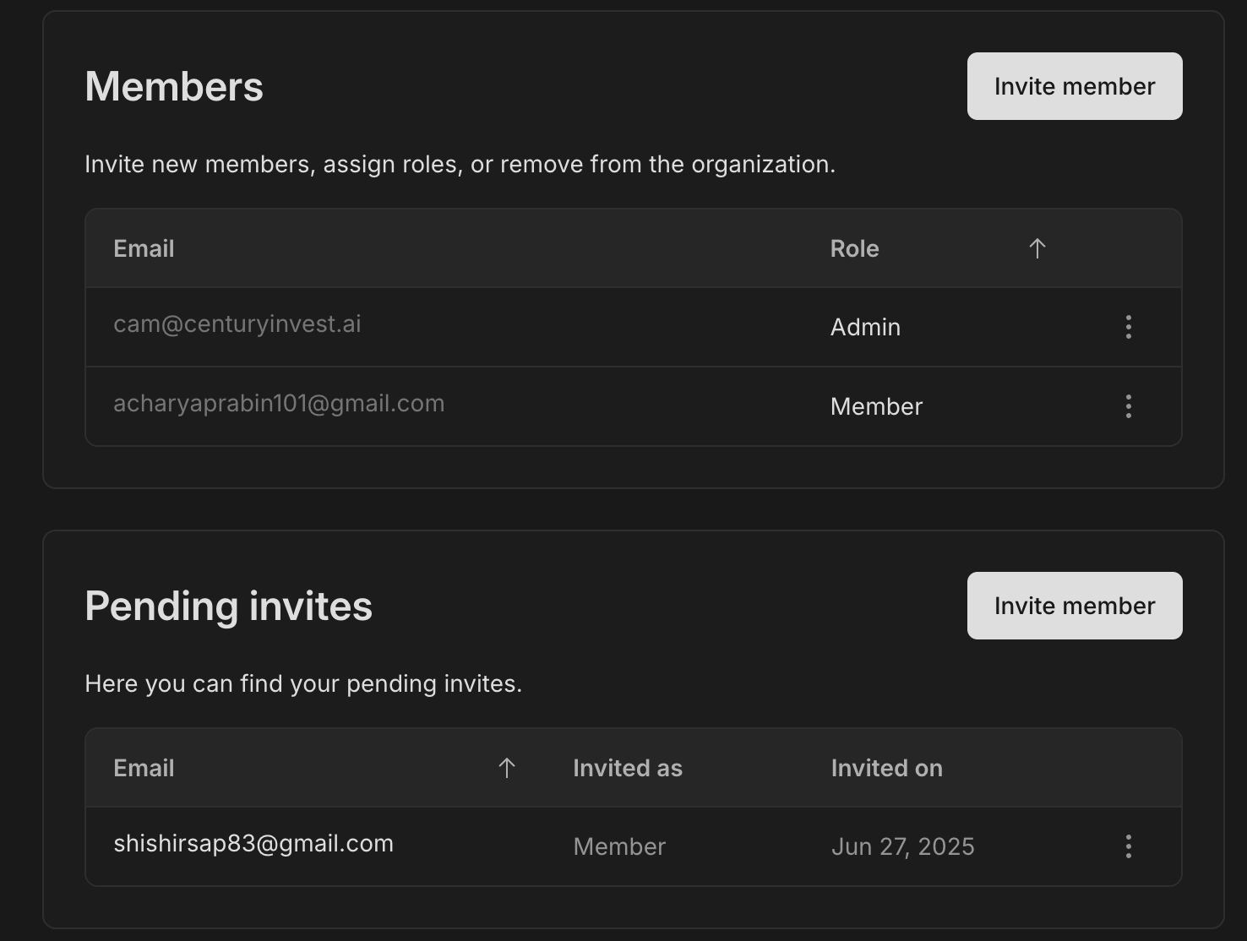Screen dimensions: 1247x941
Task: Open options menu for cam@centuryinvest.ai
Action: point(1128,327)
